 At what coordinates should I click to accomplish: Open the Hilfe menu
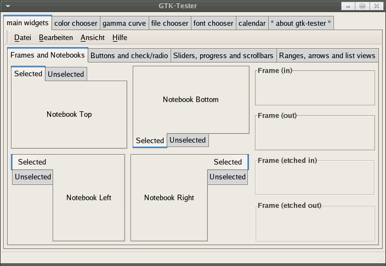(120, 38)
